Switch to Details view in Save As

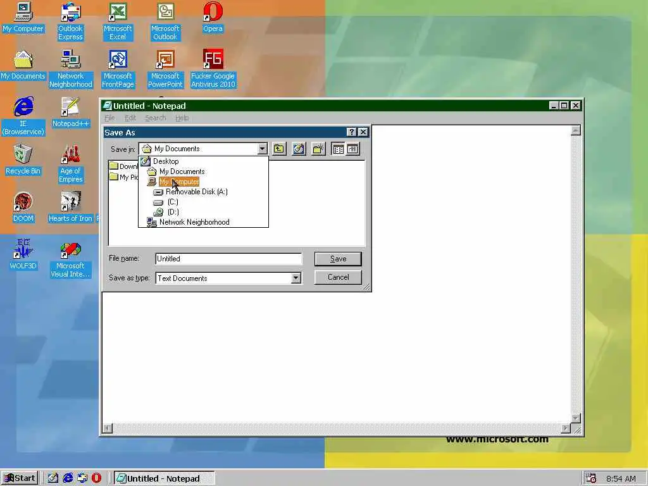coord(352,149)
